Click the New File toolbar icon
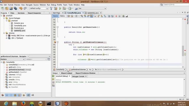Screen dimensions: 189x106 click(x=3, y=9)
